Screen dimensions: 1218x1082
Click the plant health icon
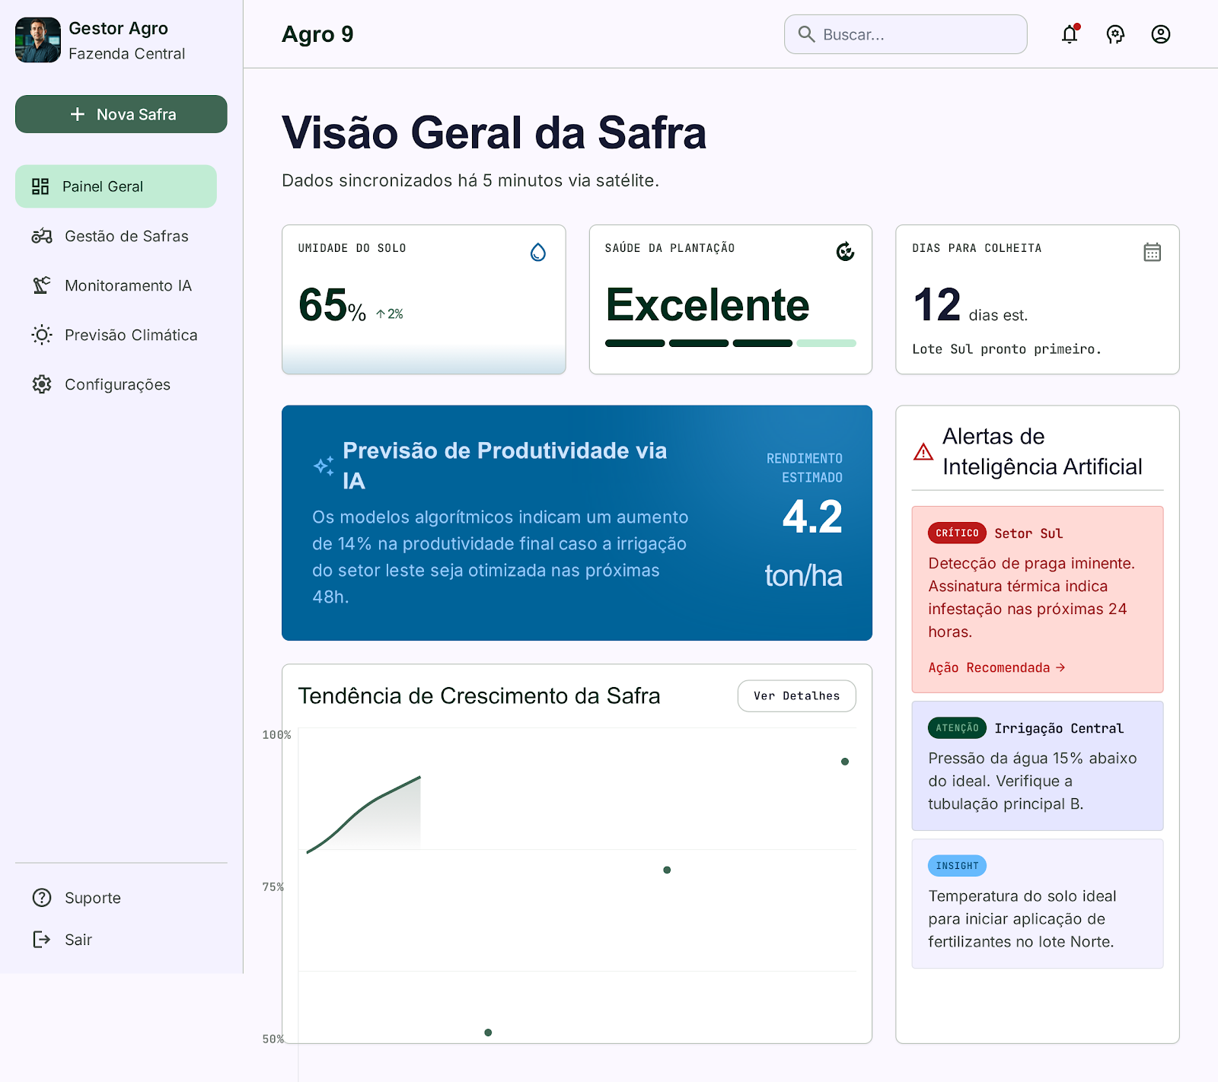coord(845,251)
